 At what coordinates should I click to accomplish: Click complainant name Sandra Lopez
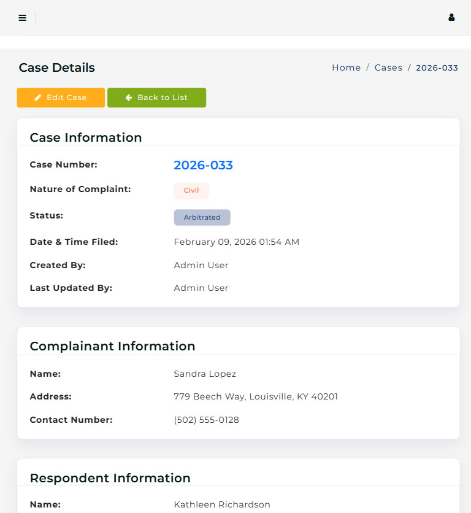205,374
